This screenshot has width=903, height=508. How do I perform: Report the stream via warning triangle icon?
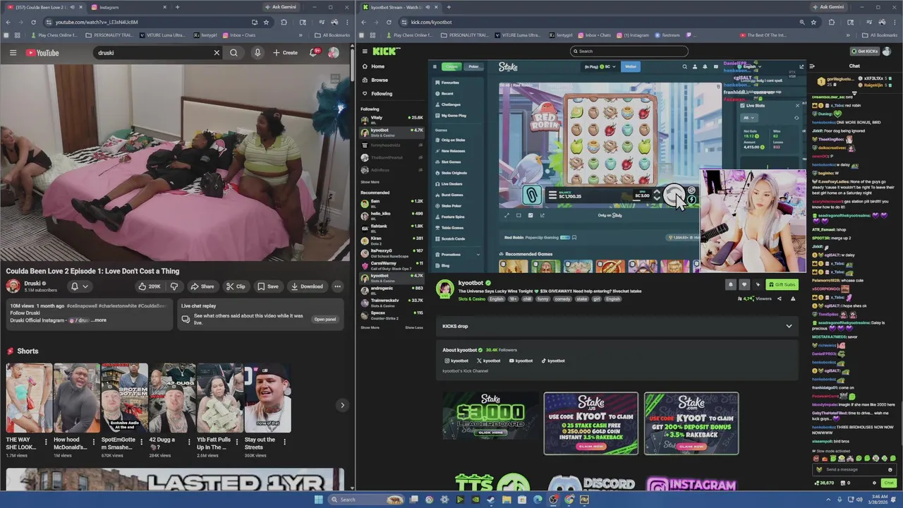792,298
